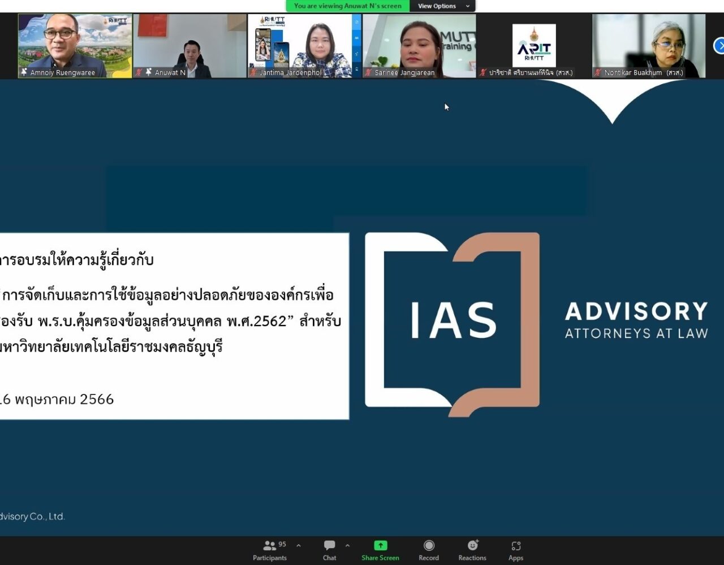
Task: Click the '16 พฤษภาคม 2566' date text
Action: (57, 399)
